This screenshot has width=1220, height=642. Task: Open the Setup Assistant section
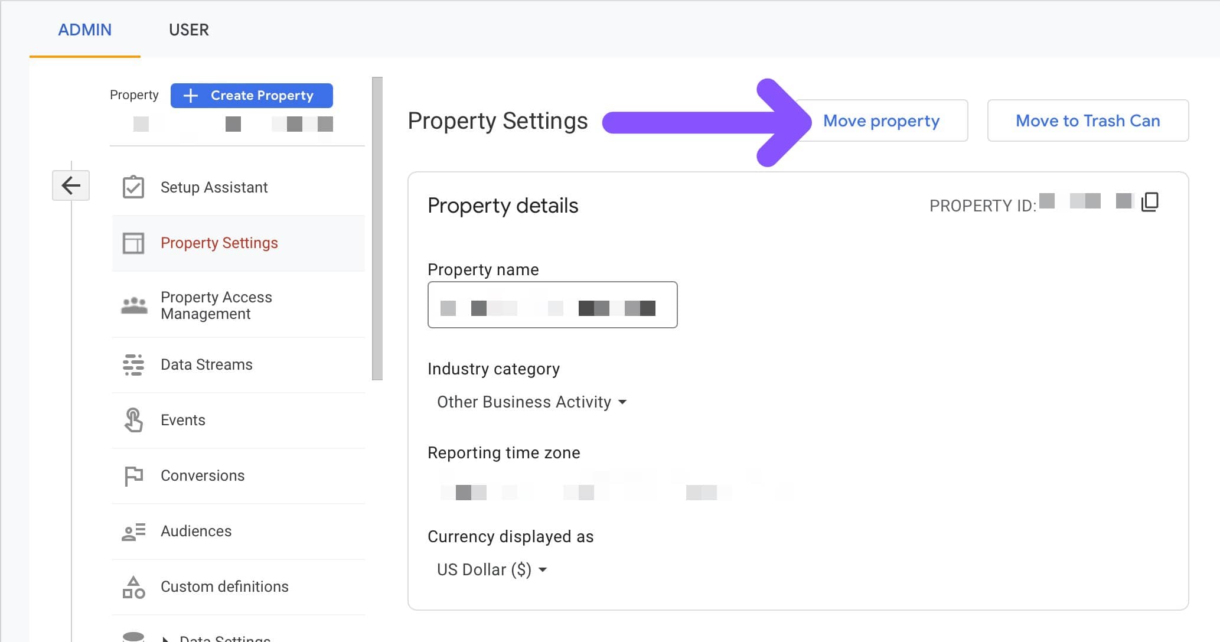[213, 187]
